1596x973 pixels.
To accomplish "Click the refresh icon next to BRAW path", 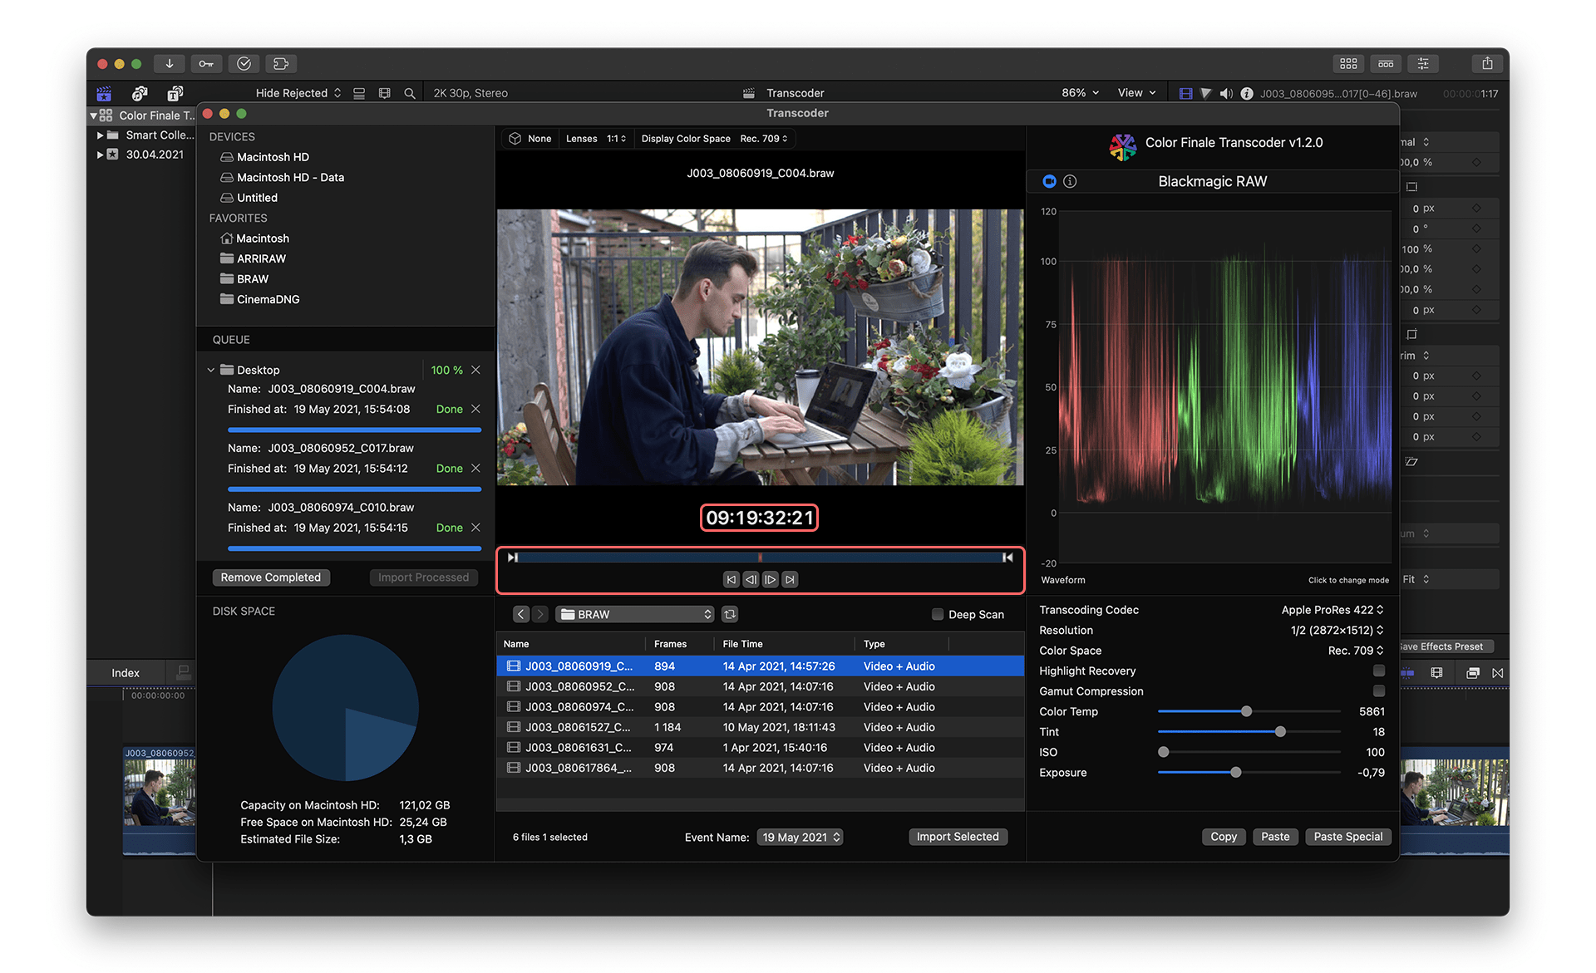I will [x=729, y=614].
